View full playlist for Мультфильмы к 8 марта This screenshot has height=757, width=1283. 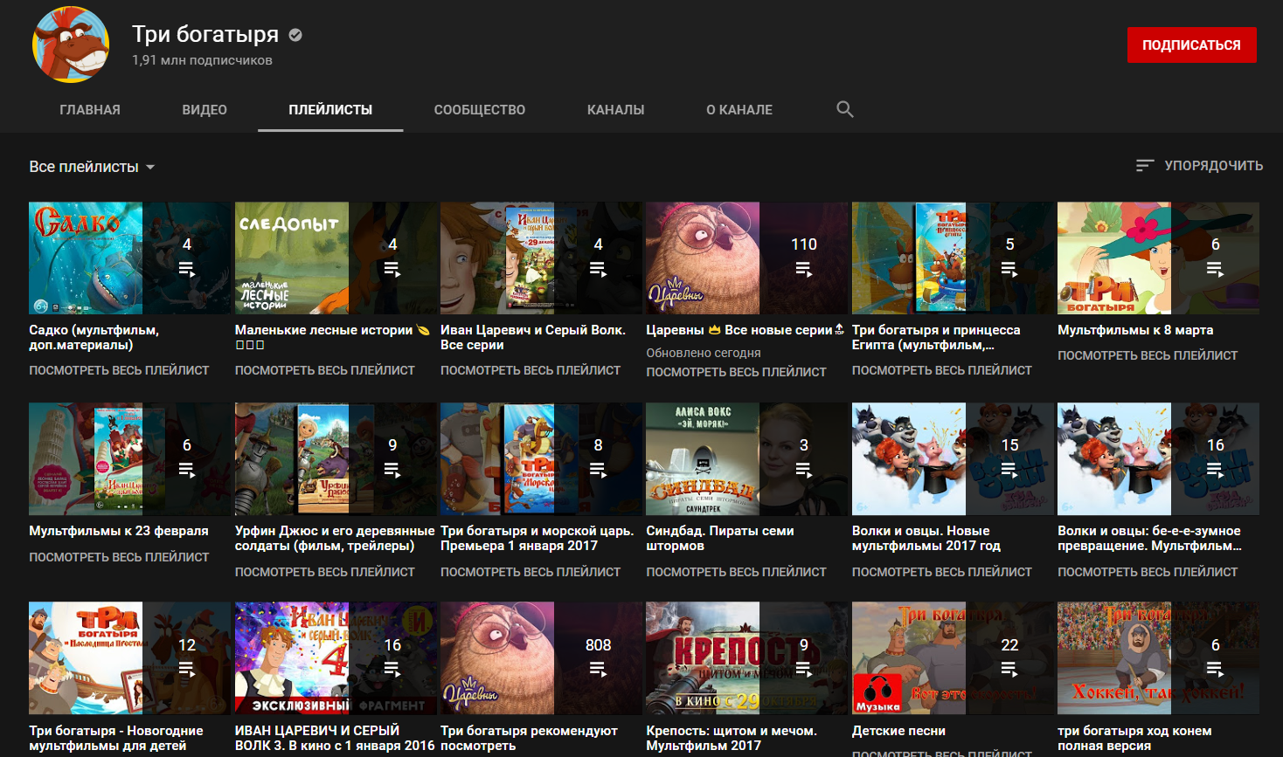click(x=1147, y=355)
